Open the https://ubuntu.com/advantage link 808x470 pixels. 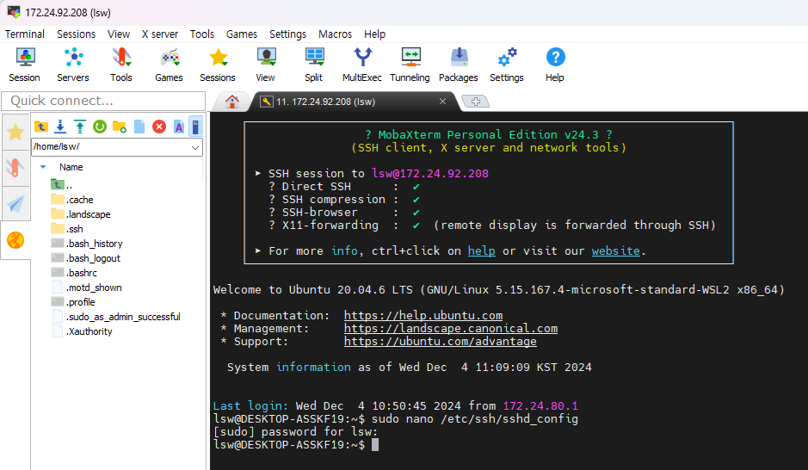(x=440, y=341)
